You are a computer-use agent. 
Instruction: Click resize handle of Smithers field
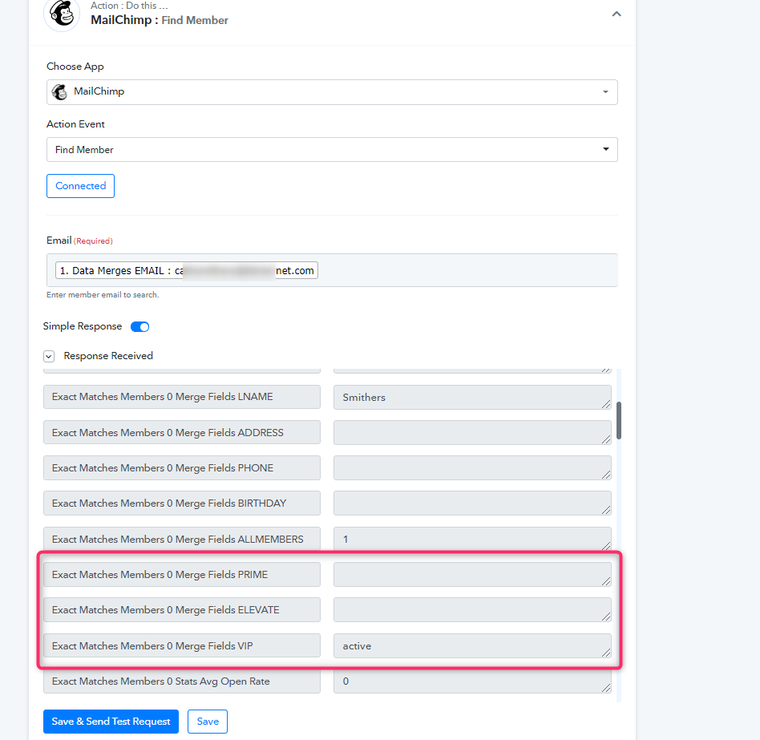[x=606, y=404]
